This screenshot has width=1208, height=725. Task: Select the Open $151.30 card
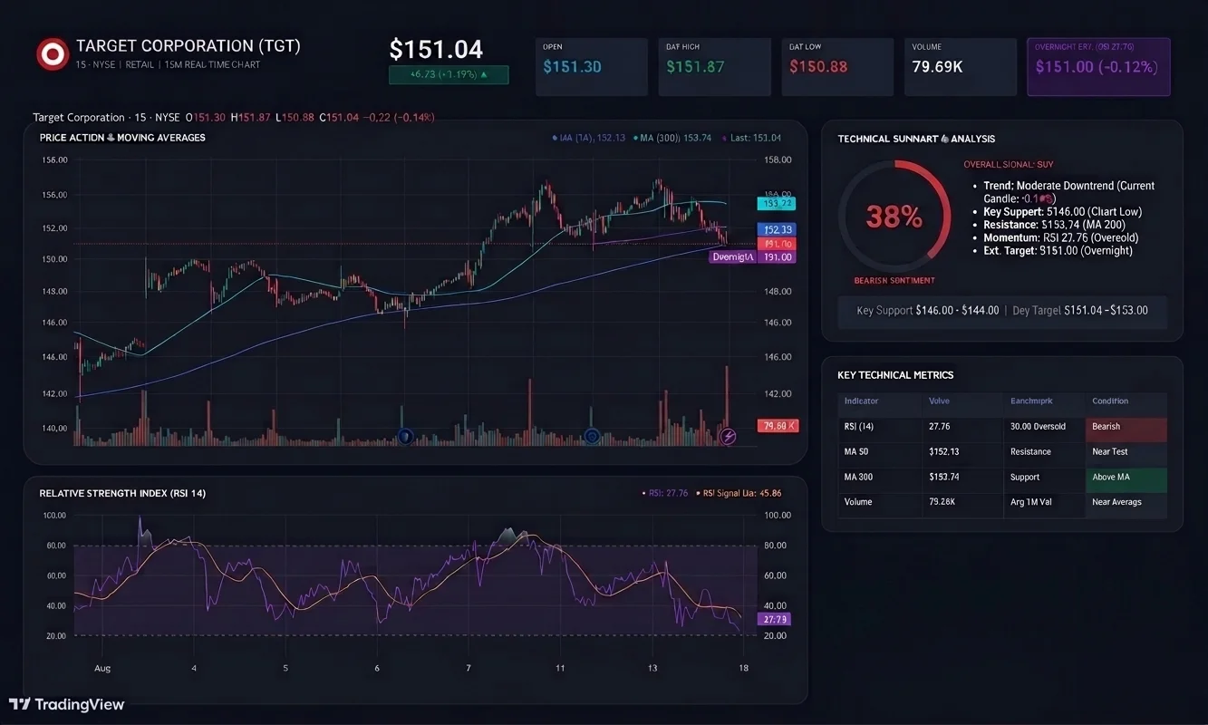click(x=591, y=66)
